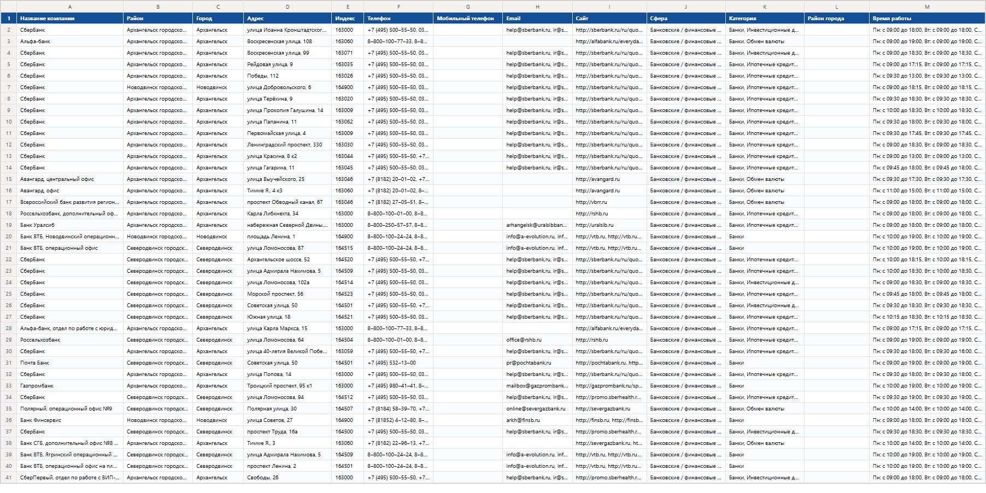The image size is (986, 493).
Task: Click address 'Морской проспект, 56'
Action: click(x=287, y=294)
